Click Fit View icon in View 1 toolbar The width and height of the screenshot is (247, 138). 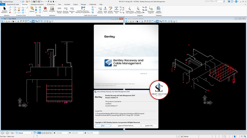[x=28, y=21]
